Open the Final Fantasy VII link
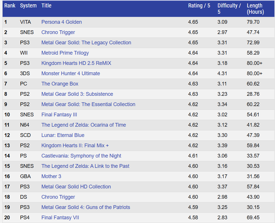The height and width of the screenshot is (223, 275). tap(60, 218)
